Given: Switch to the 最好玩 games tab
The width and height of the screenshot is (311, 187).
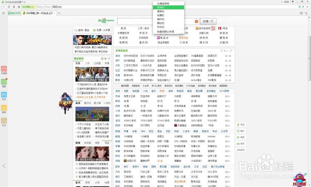Looking at the screenshot, I should 87,103.
